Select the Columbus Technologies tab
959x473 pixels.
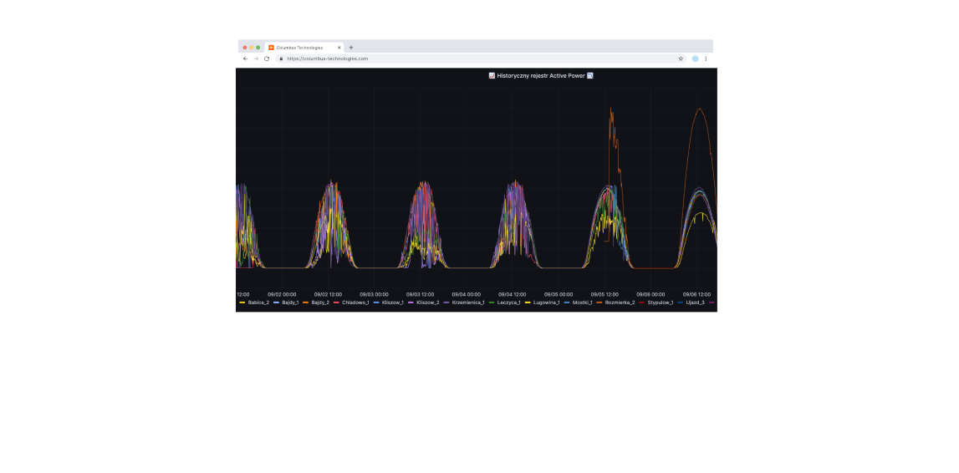click(x=298, y=48)
